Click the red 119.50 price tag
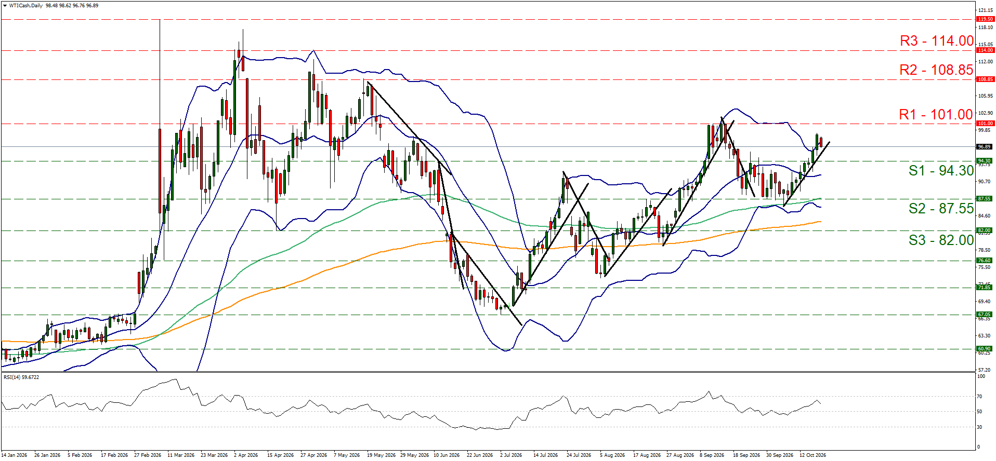The width and height of the screenshot is (996, 461). pyautogui.click(x=985, y=19)
